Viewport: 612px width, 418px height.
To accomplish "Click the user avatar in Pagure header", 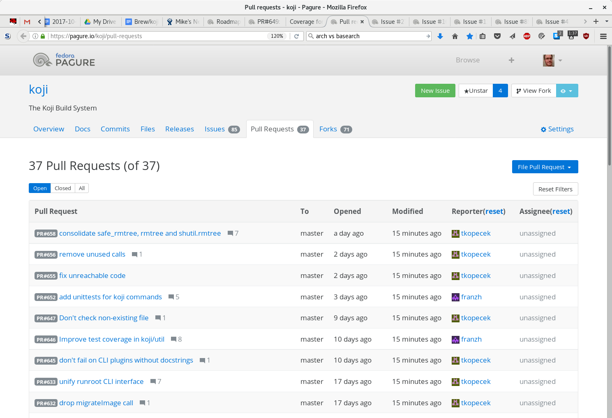I will (549, 60).
